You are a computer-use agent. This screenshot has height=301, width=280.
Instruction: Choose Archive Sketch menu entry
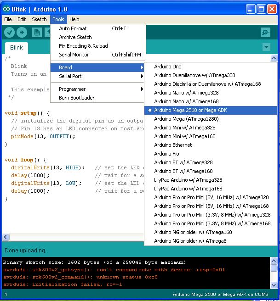(97, 37)
